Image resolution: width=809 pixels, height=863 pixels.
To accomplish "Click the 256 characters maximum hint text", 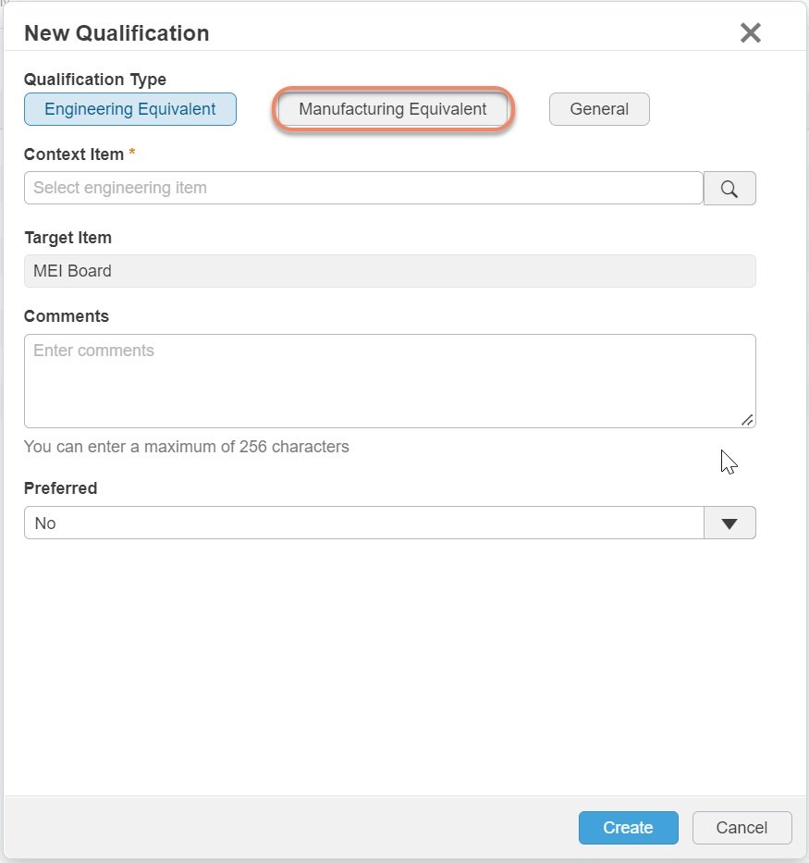I will point(187,447).
